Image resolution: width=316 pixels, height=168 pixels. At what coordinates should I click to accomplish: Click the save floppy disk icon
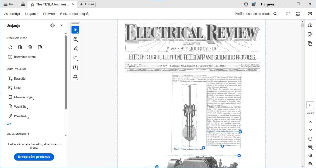coord(288,14)
